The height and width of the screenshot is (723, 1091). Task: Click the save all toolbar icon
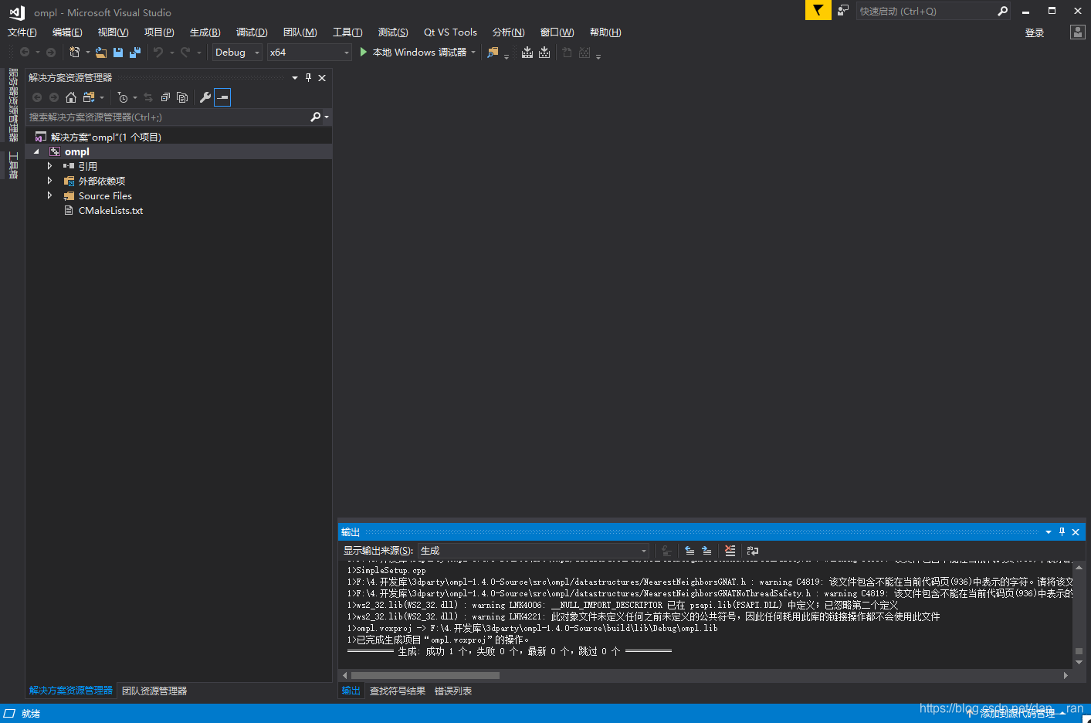click(x=135, y=52)
